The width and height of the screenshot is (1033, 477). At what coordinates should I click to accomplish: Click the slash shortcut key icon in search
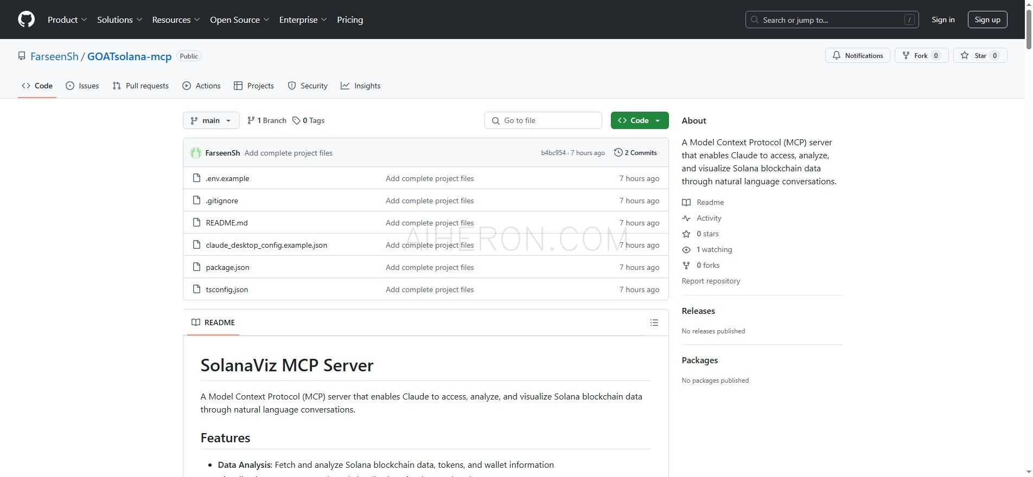[x=910, y=20]
